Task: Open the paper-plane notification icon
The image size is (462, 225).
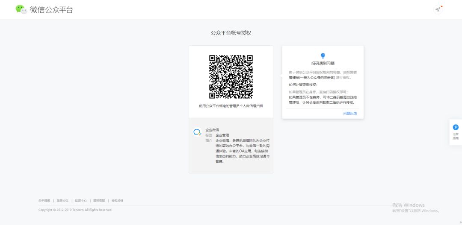Action: (x=438, y=10)
